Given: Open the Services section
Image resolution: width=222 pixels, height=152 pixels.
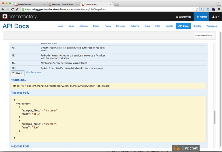Looking at the screenshot, I should pos(120,26).
